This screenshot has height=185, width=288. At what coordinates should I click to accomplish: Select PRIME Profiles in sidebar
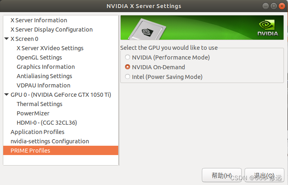pyautogui.click(x=61, y=151)
